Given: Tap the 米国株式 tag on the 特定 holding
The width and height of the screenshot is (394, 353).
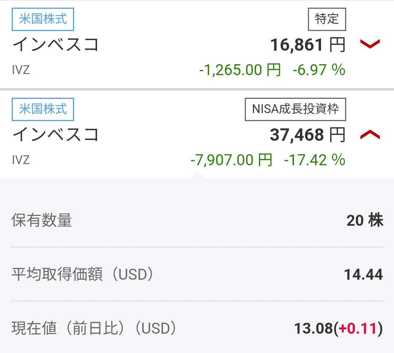Looking at the screenshot, I should click(x=43, y=19).
